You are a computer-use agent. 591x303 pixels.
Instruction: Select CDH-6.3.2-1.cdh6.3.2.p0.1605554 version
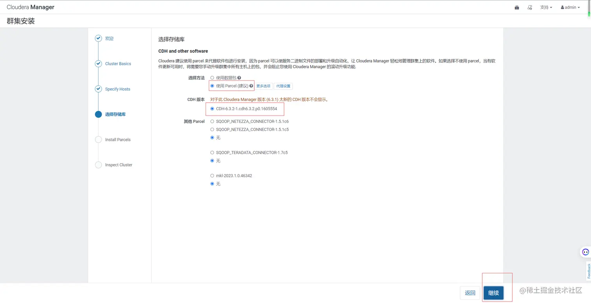point(212,109)
